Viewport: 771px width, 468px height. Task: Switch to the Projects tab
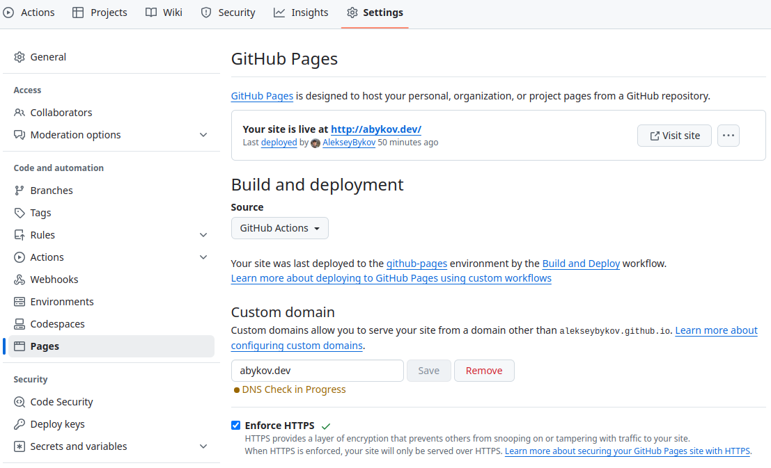click(x=100, y=13)
